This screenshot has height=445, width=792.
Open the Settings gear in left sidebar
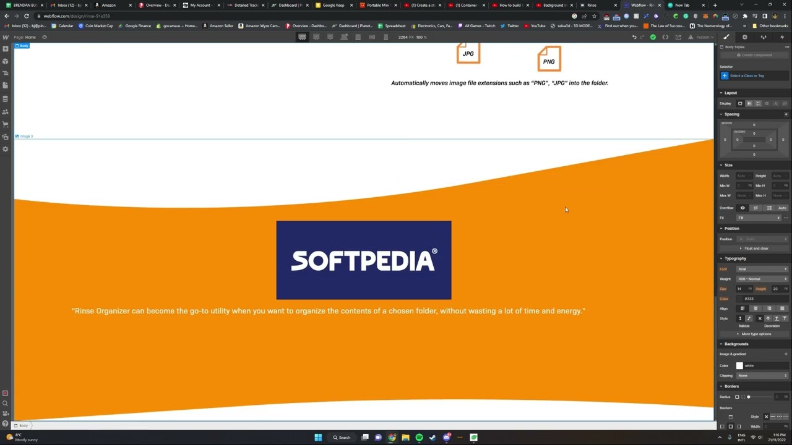[x=6, y=149]
